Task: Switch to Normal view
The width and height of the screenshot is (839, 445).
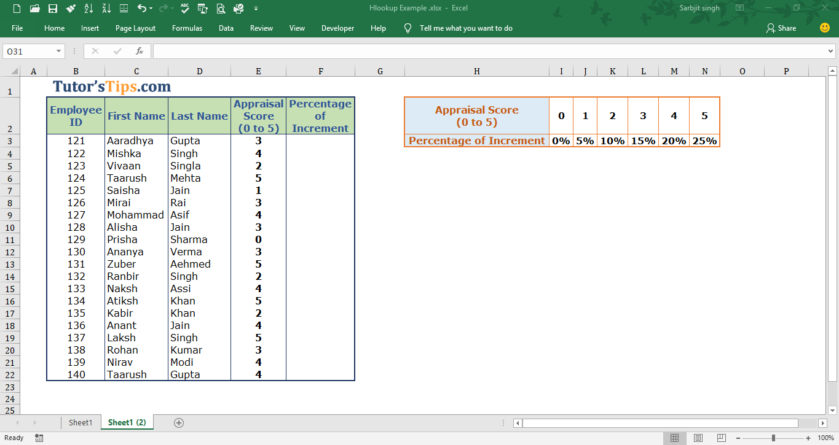Action: pyautogui.click(x=675, y=438)
